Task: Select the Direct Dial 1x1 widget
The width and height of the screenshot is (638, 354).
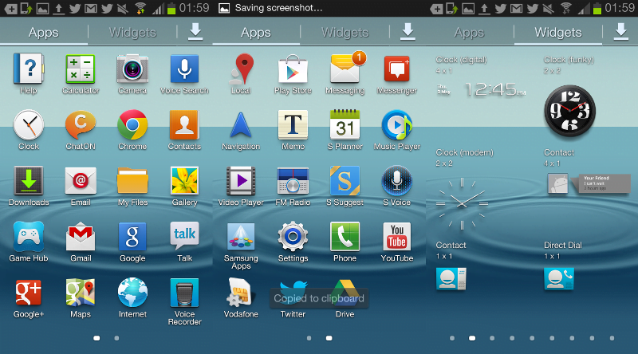Action: [x=563, y=266]
